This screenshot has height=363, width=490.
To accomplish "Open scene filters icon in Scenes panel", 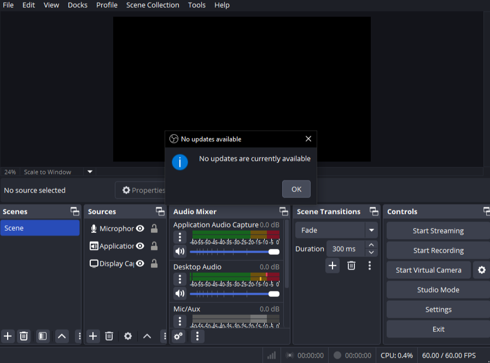I will tap(43, 336).
